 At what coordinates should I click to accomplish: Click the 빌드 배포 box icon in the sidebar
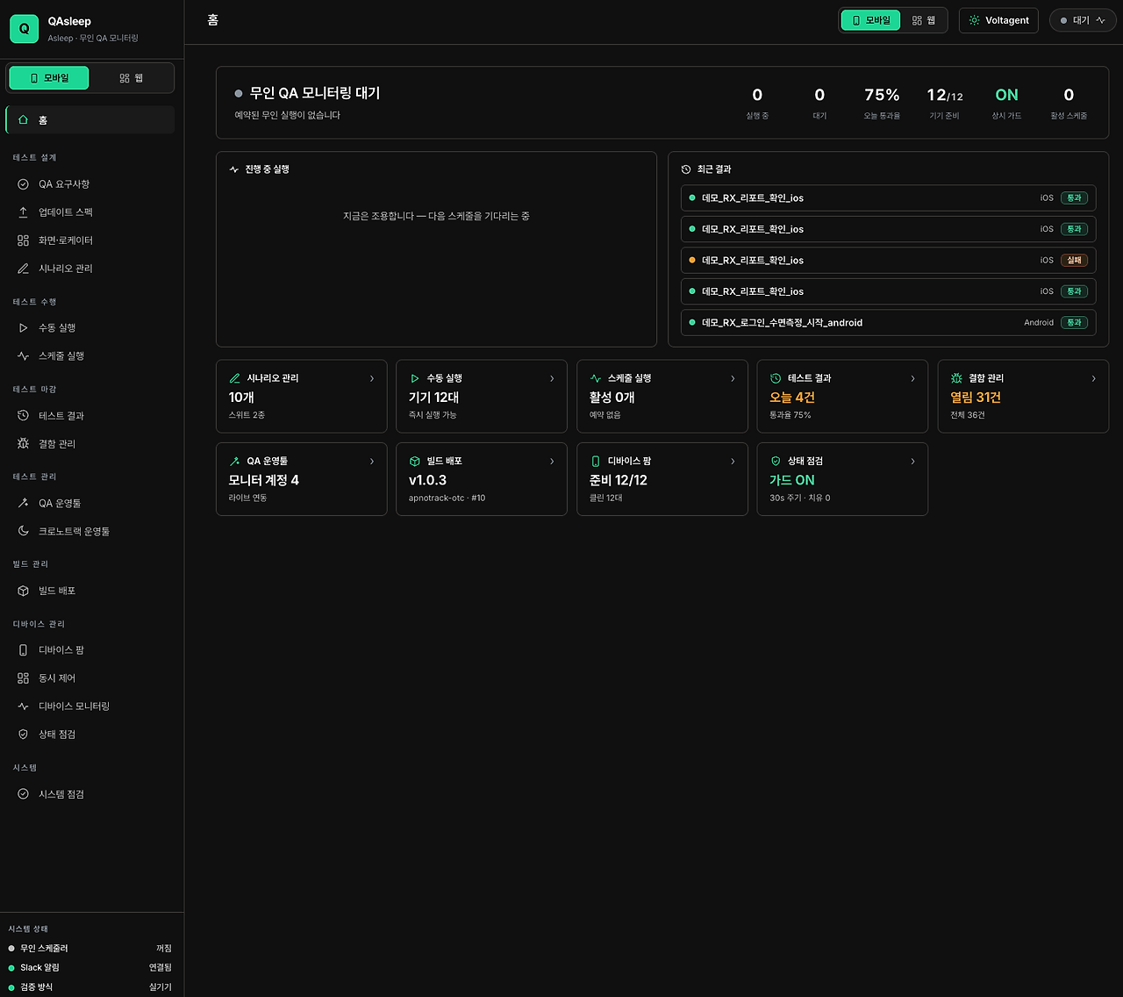click(x=24, y=592)
